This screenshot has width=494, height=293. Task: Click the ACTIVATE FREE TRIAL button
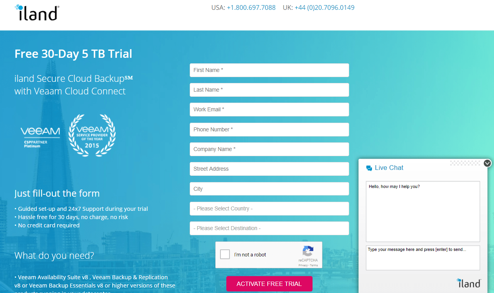pos(269,284)
